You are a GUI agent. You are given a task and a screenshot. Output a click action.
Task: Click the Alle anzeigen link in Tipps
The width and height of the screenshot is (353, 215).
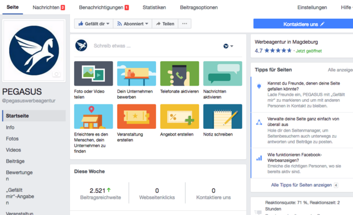click(340, 70)
